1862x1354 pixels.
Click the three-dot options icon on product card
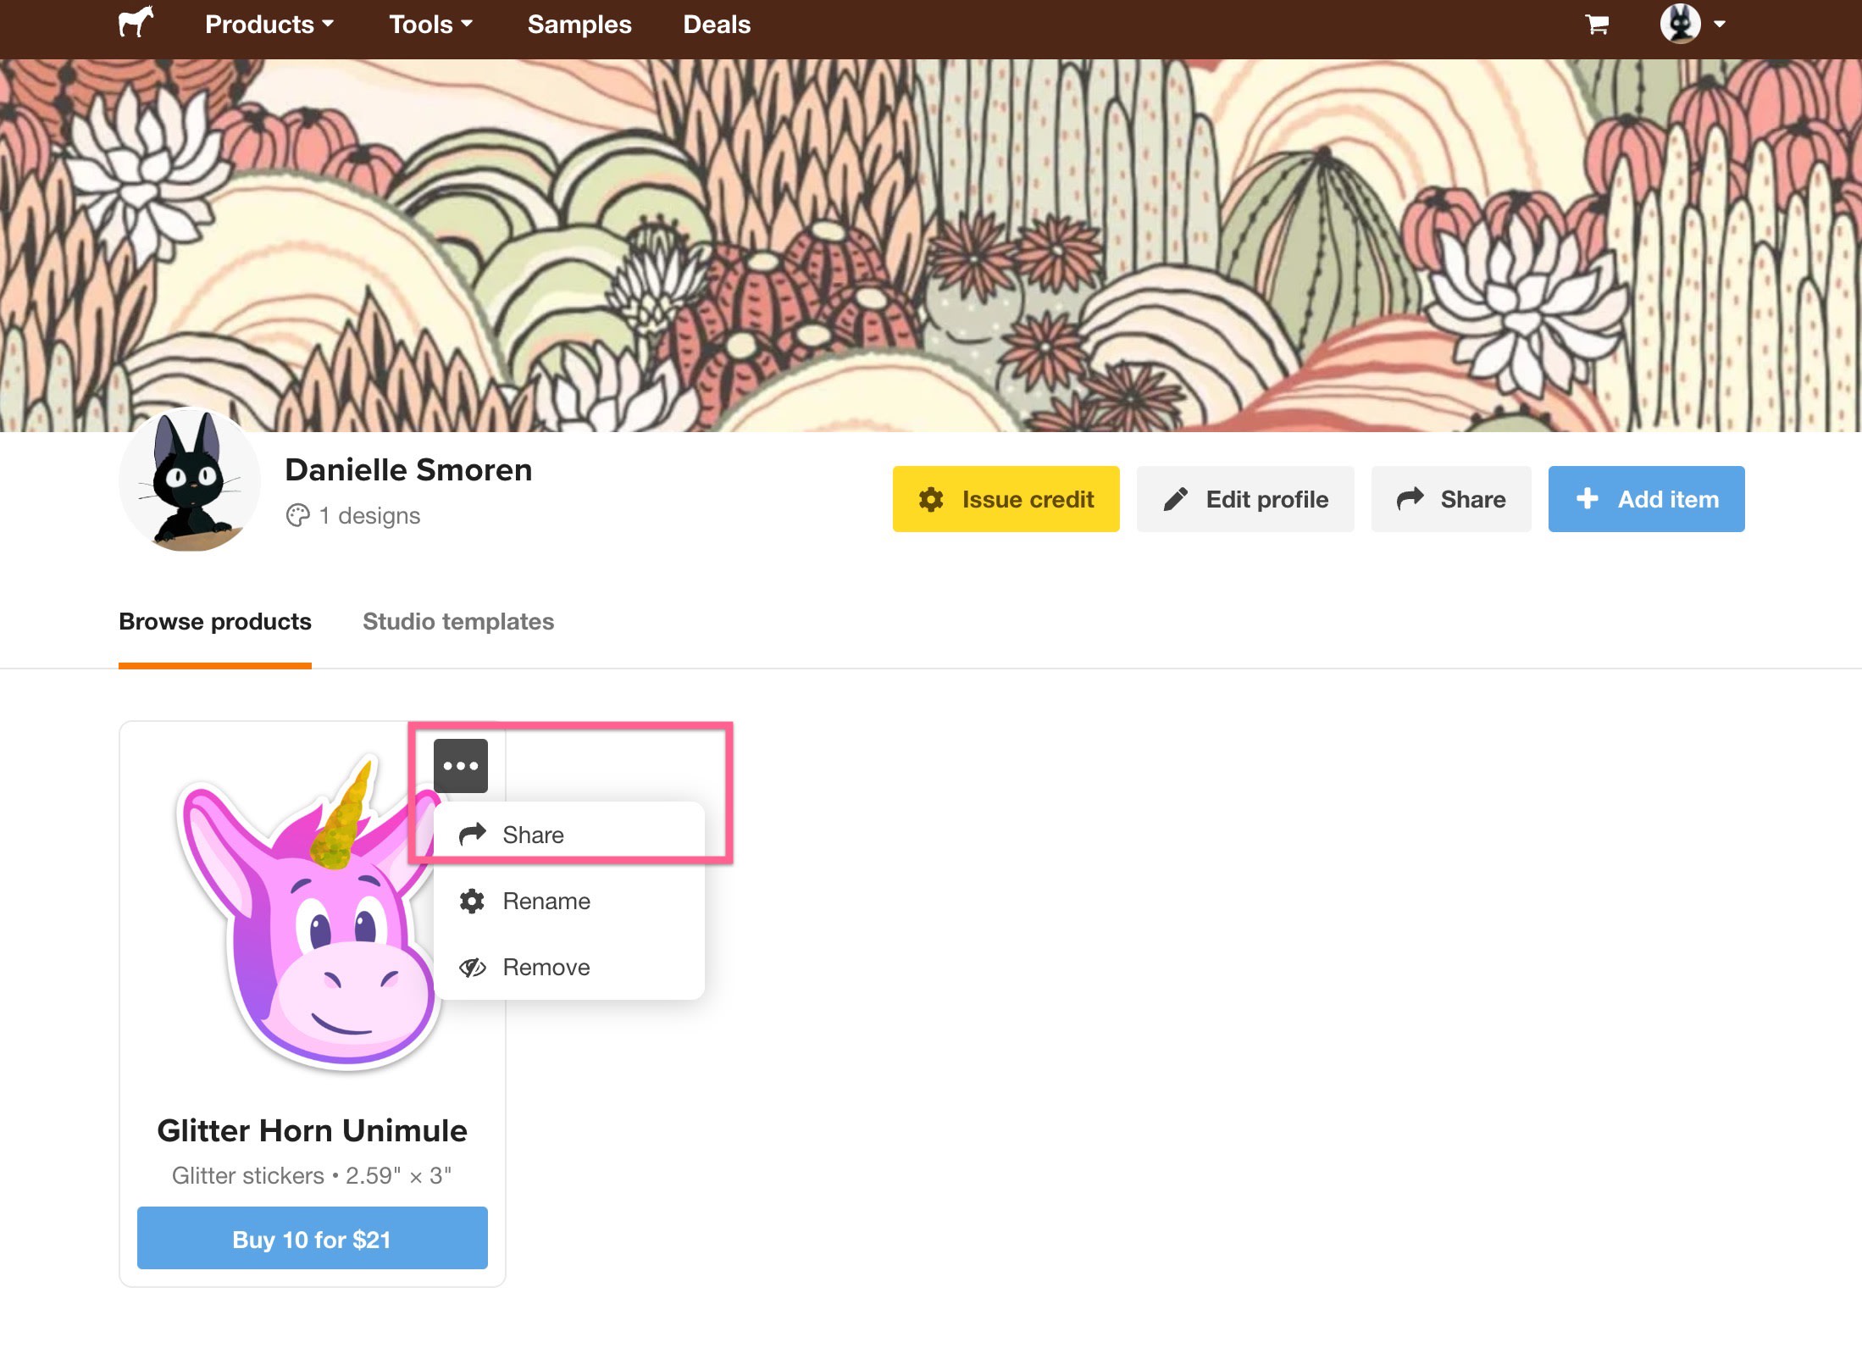460,766
